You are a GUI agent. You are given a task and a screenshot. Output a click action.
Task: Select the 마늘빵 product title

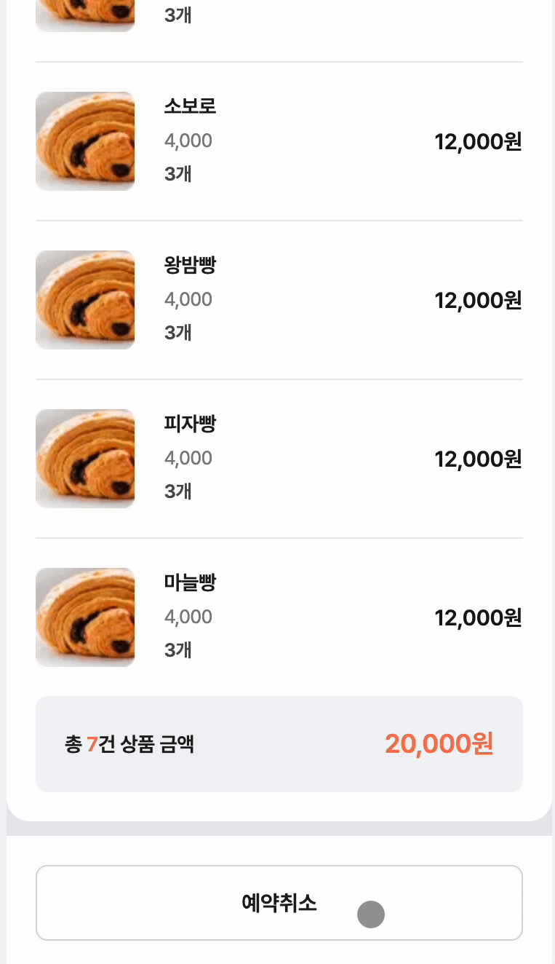(190, 582)
